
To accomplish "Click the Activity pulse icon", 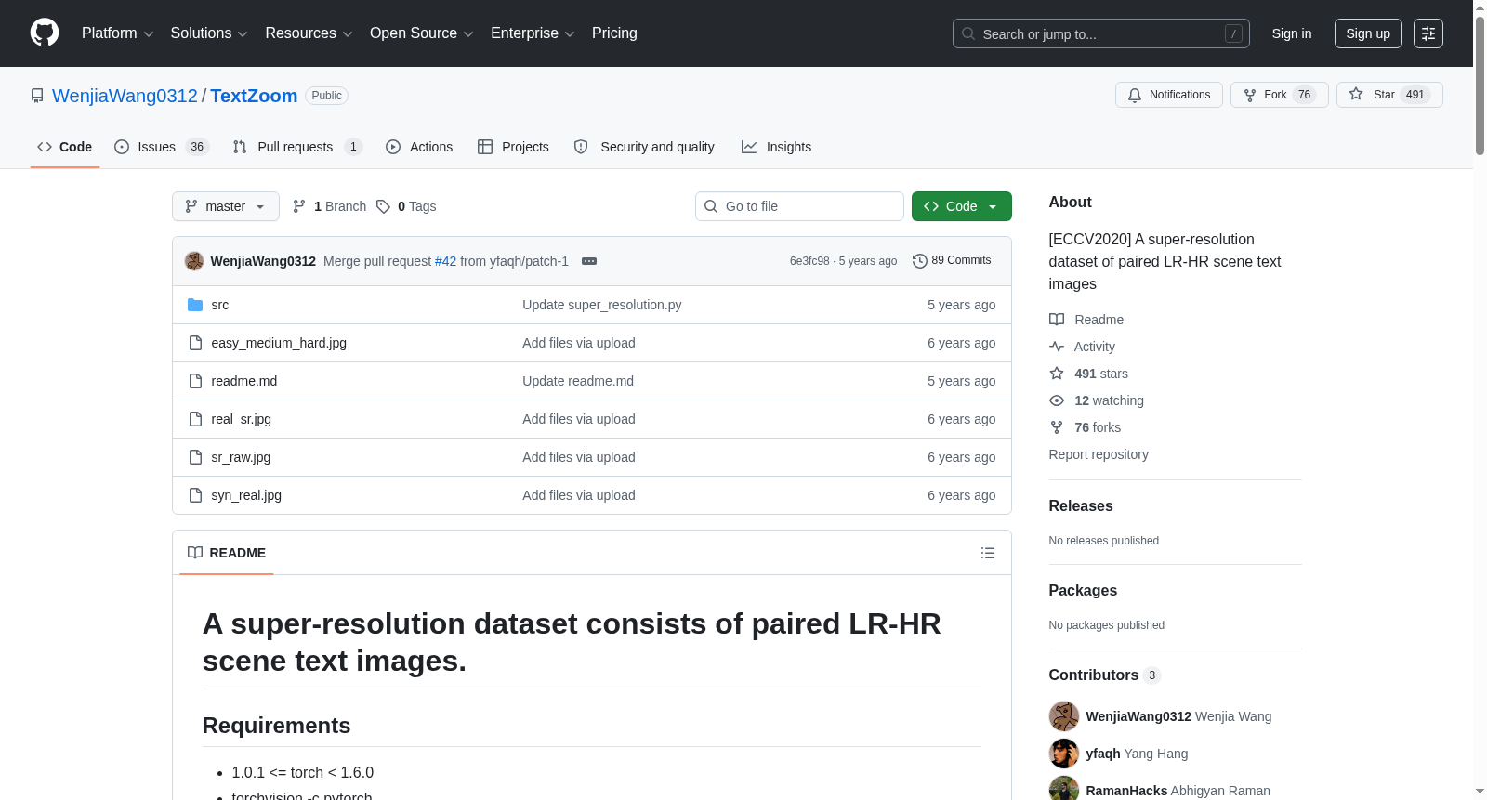I will pos(1057,347).
